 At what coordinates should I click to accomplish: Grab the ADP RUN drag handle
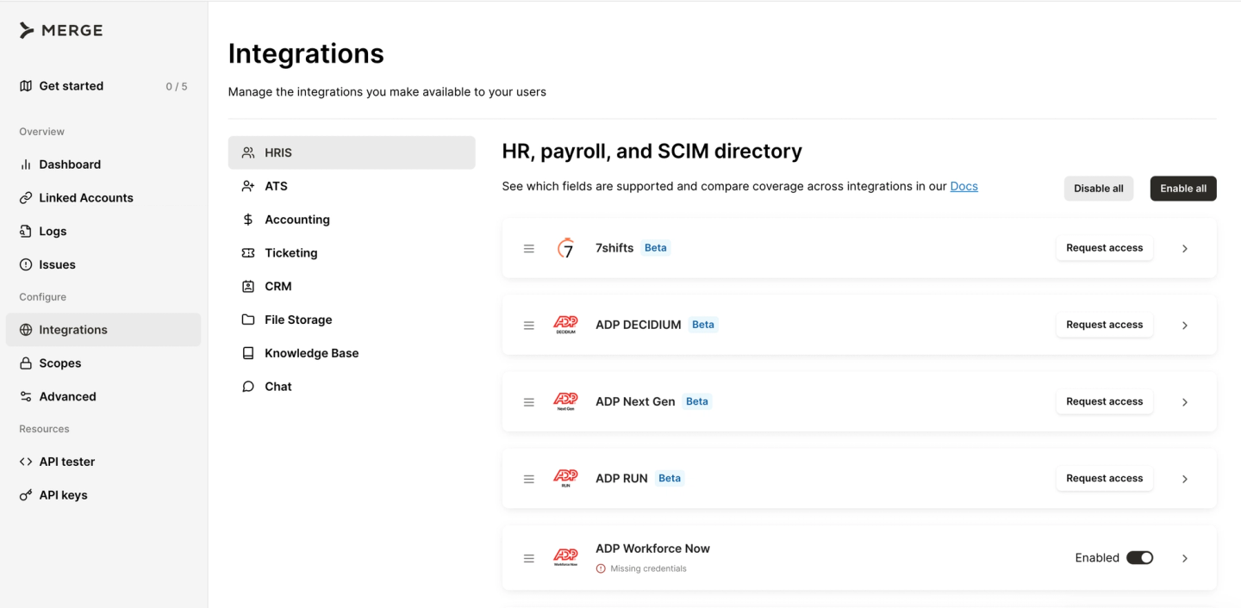(x=529, y=479)
